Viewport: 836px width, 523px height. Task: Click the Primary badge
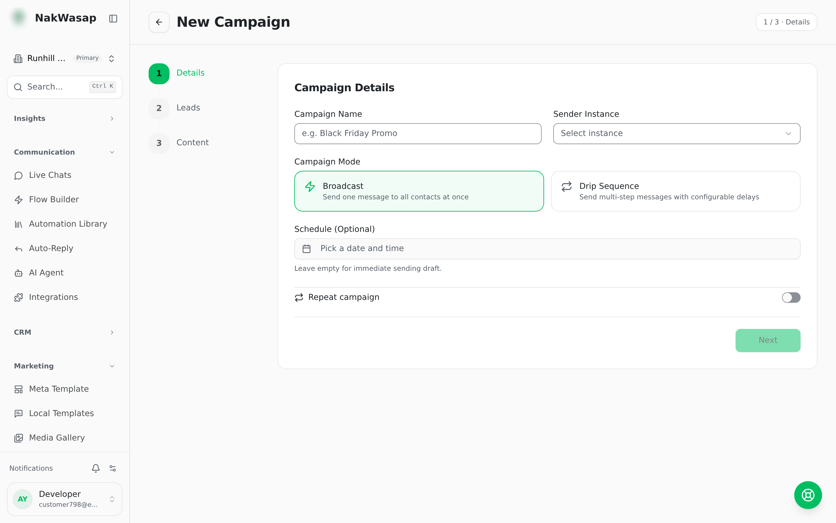[x=87, y=58]
